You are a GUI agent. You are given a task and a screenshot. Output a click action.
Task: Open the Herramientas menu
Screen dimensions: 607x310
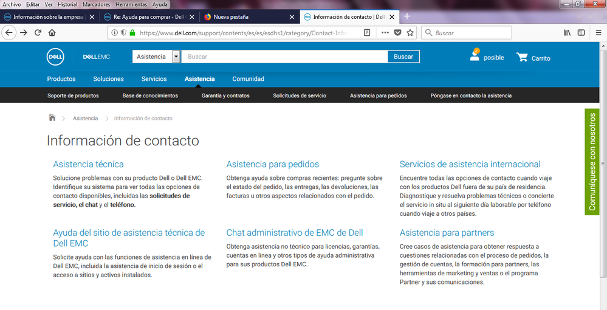click(131, 4)
